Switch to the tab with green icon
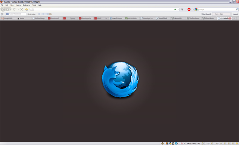This screenshot has height=145, width=239. click(132, 18)
